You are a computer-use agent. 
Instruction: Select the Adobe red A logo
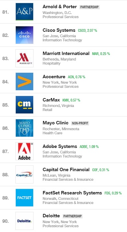(x=24, y=151)
